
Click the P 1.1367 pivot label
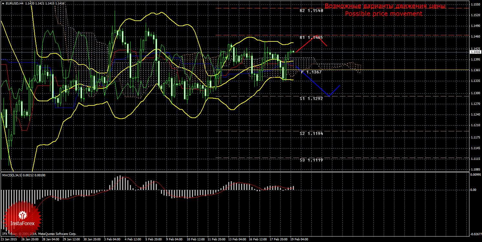(311, 72)
